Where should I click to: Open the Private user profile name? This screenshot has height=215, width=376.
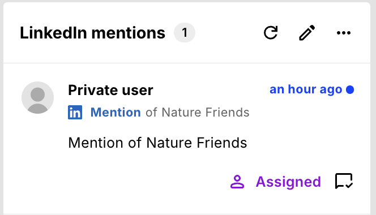(110, 90)
